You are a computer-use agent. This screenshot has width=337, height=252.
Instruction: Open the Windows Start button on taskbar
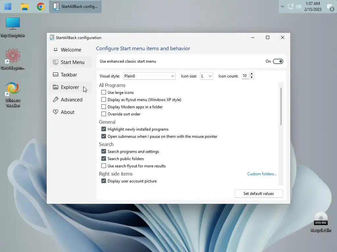pos(8,7)
